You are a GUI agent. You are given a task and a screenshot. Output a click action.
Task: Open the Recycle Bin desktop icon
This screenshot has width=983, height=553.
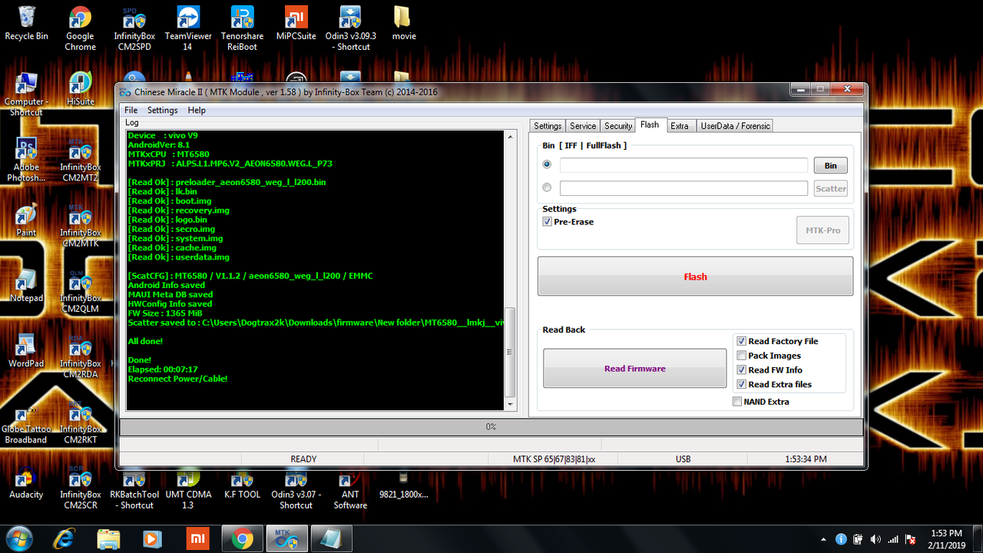[26, 24]
